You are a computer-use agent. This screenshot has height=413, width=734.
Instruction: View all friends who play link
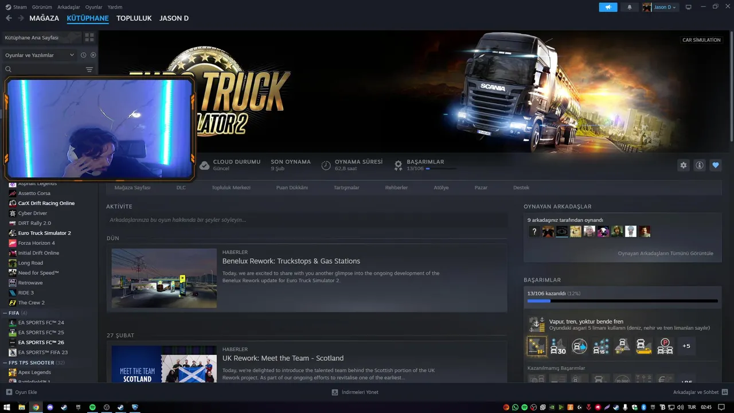click(665, 253)
